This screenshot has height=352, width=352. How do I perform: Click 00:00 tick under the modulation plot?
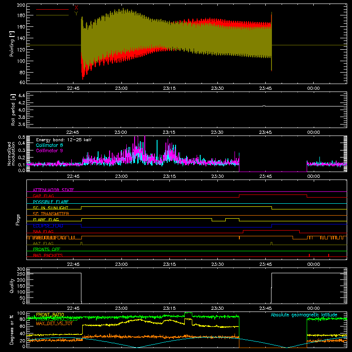(313, 176)
